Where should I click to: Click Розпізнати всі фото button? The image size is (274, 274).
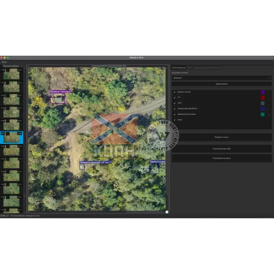[x=221, y=158]
